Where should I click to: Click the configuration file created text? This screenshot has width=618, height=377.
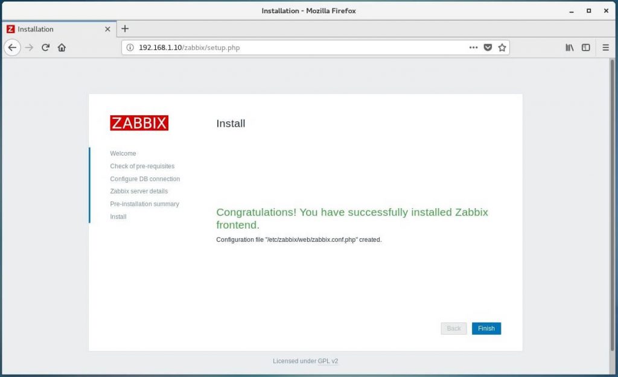click(299, 239)
